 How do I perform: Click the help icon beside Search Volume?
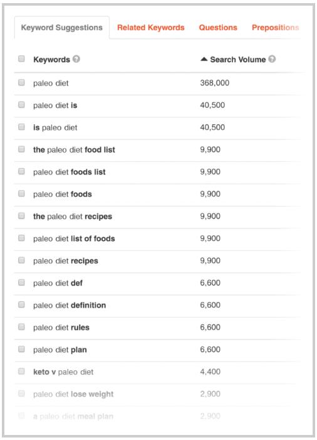click(272, 59)
